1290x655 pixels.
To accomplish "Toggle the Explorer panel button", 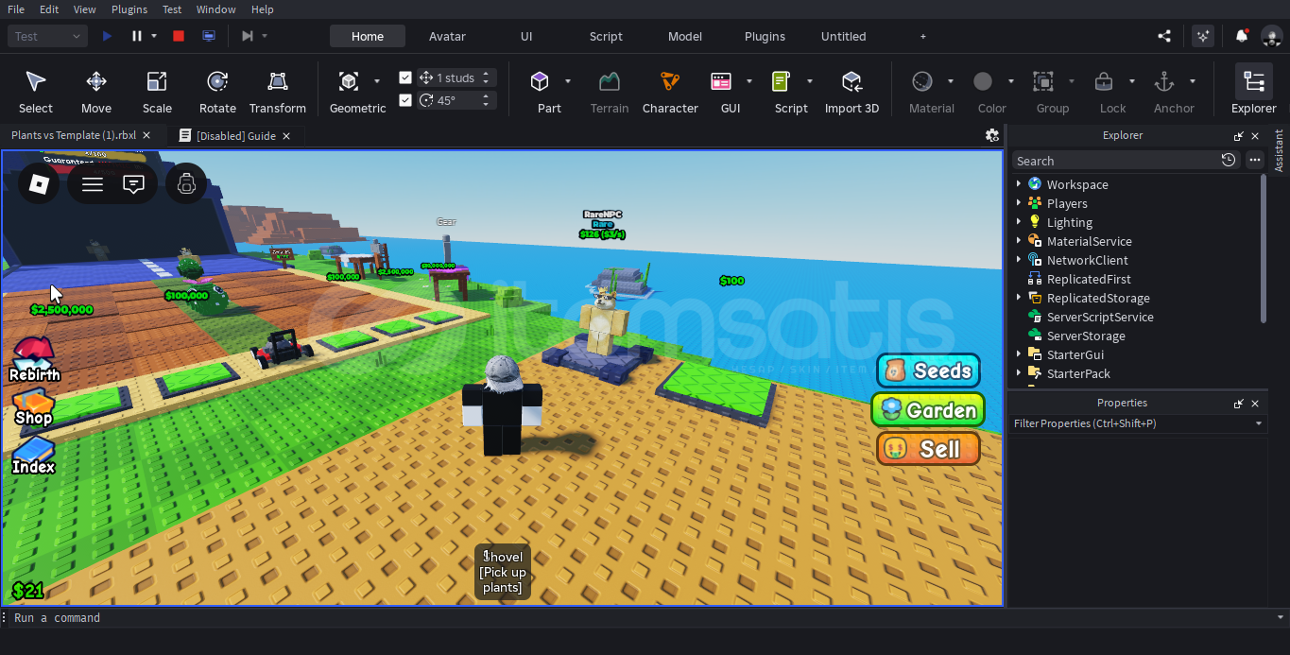I will (1254, 91).
